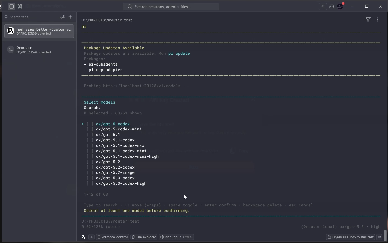
Task: Click the D:\PROJECTS\9router-test folder button
Action: pos(351,237)
